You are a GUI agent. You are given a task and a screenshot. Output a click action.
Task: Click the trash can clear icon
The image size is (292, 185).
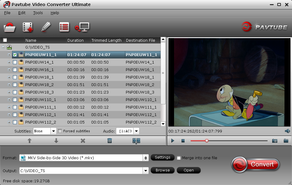coord(110,141)
